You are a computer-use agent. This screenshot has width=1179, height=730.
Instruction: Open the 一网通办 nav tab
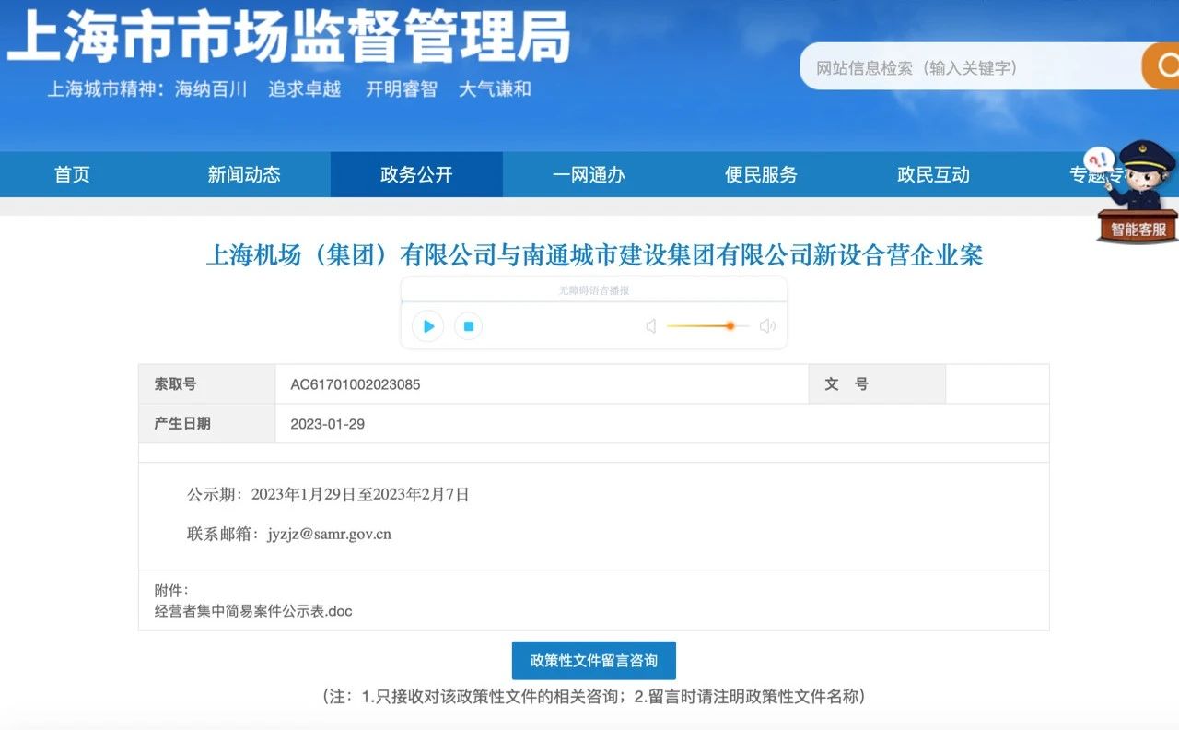pyautogui.click(x=589, y=174)
